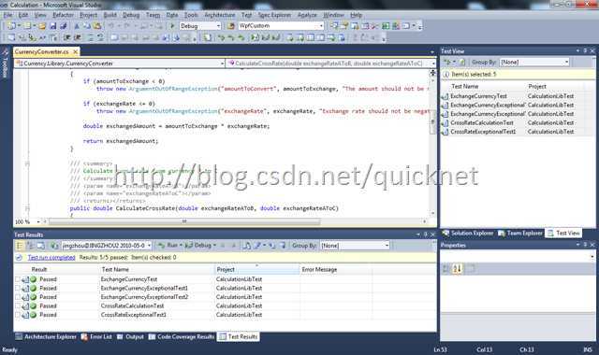Click the Error Message column header
The width and height of the screenshot is (599, 355).
coord(336,270)
